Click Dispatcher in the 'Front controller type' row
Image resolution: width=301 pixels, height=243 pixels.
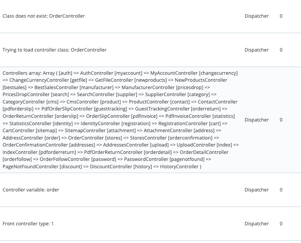(x=256, y=224)
